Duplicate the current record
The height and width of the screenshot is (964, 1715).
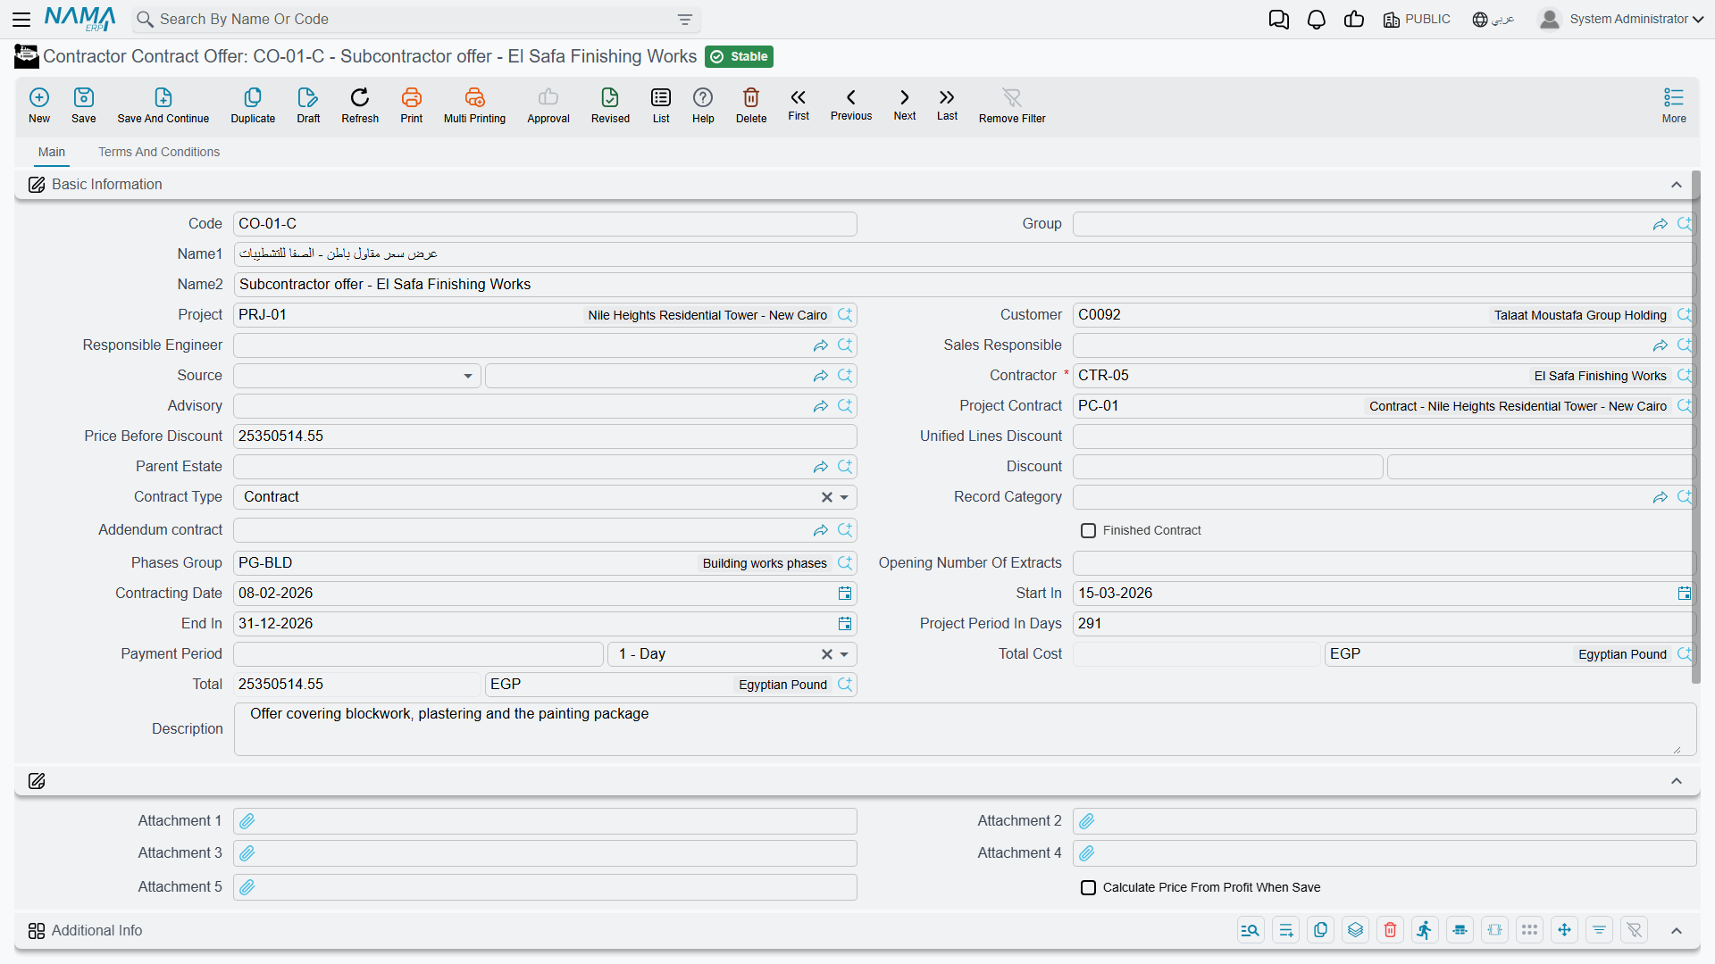pos(253,105)
